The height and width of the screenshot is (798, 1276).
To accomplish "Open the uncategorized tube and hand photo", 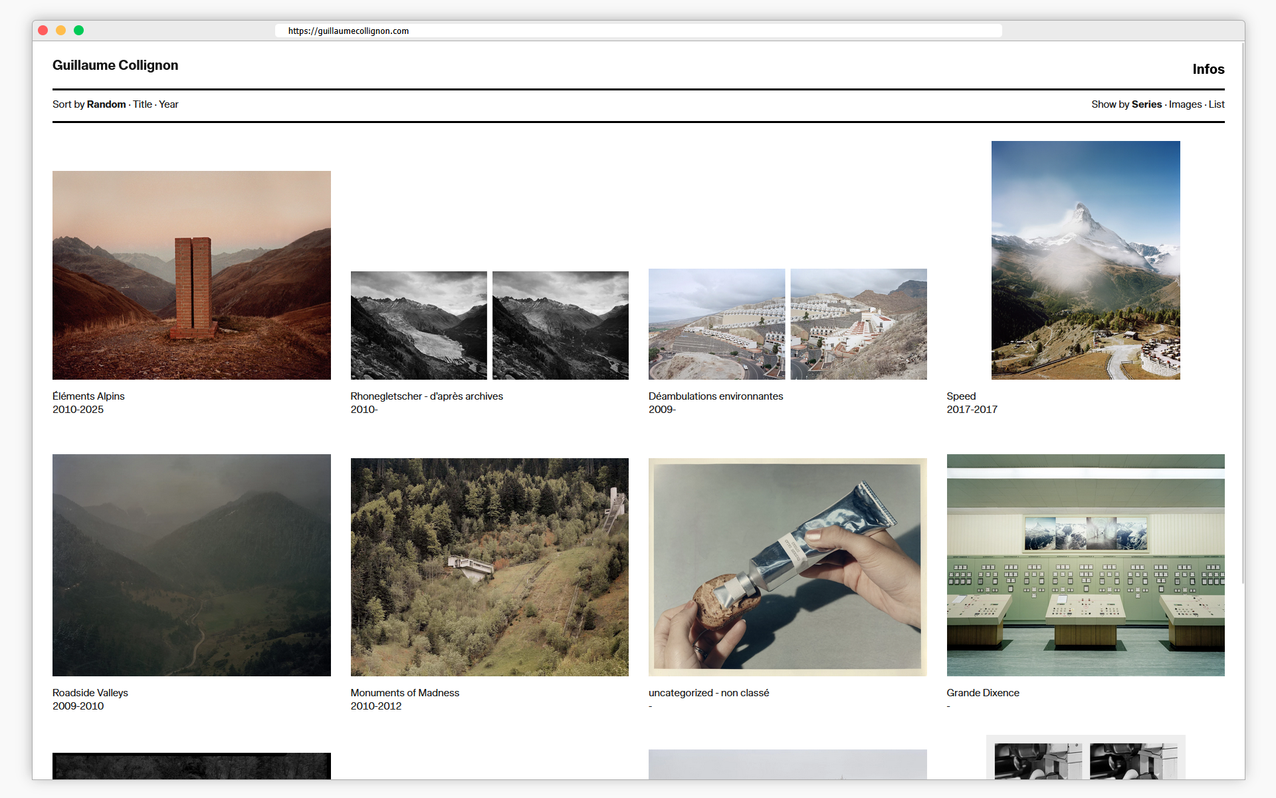I will pyautogui.click(x=787, y=567).
